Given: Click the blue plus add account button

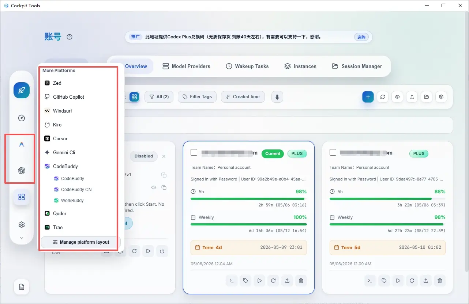Looking at the screenshot, I should (x=368, y=97).
